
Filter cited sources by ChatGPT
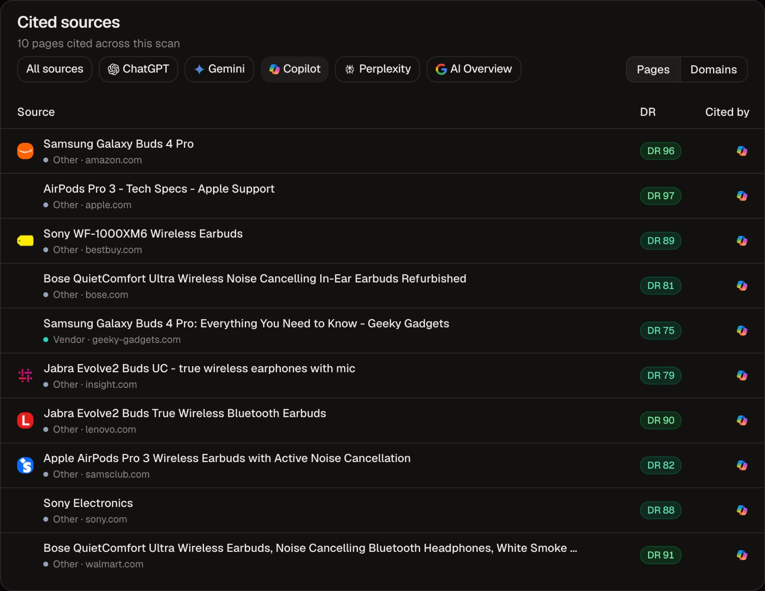(138, 69)
